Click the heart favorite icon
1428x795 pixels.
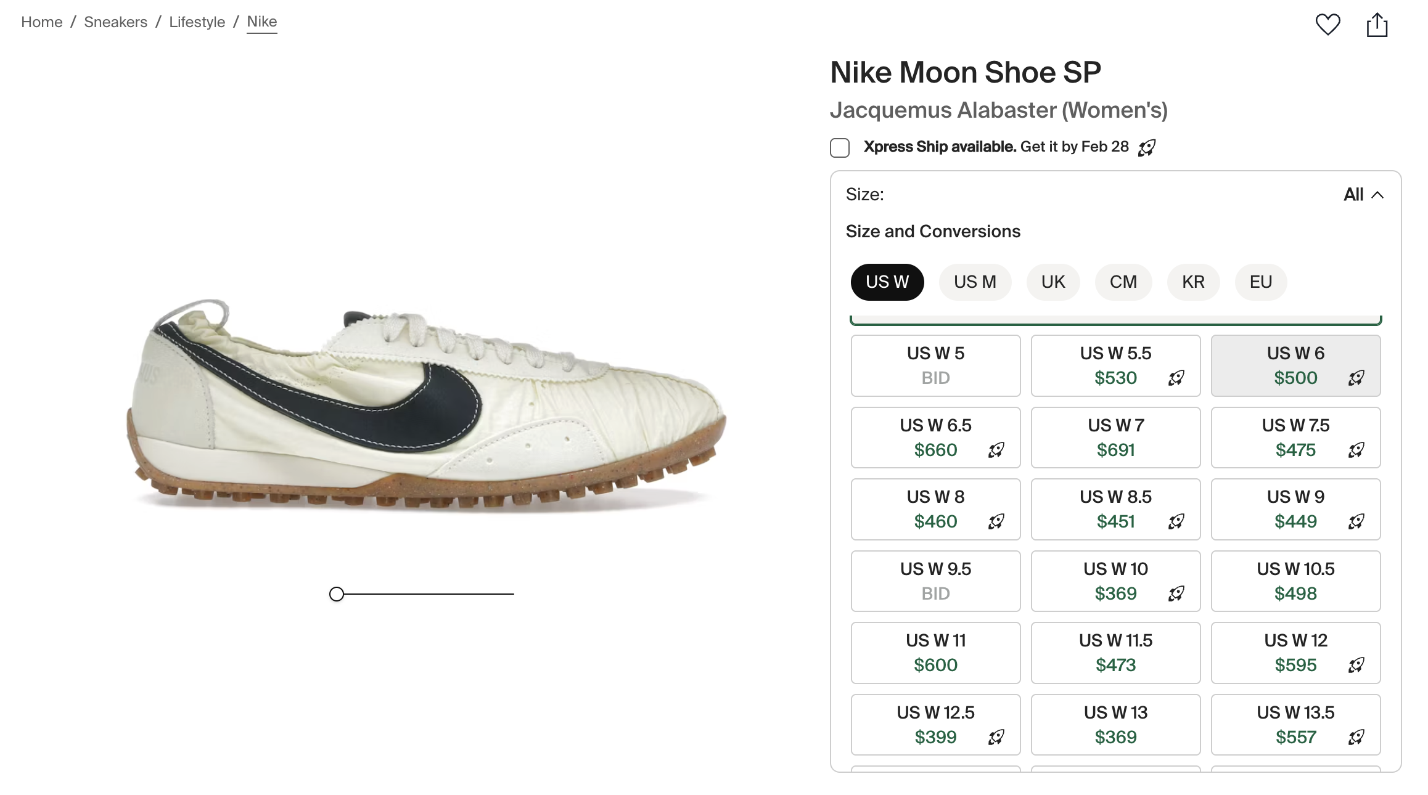pos(1327,25)
